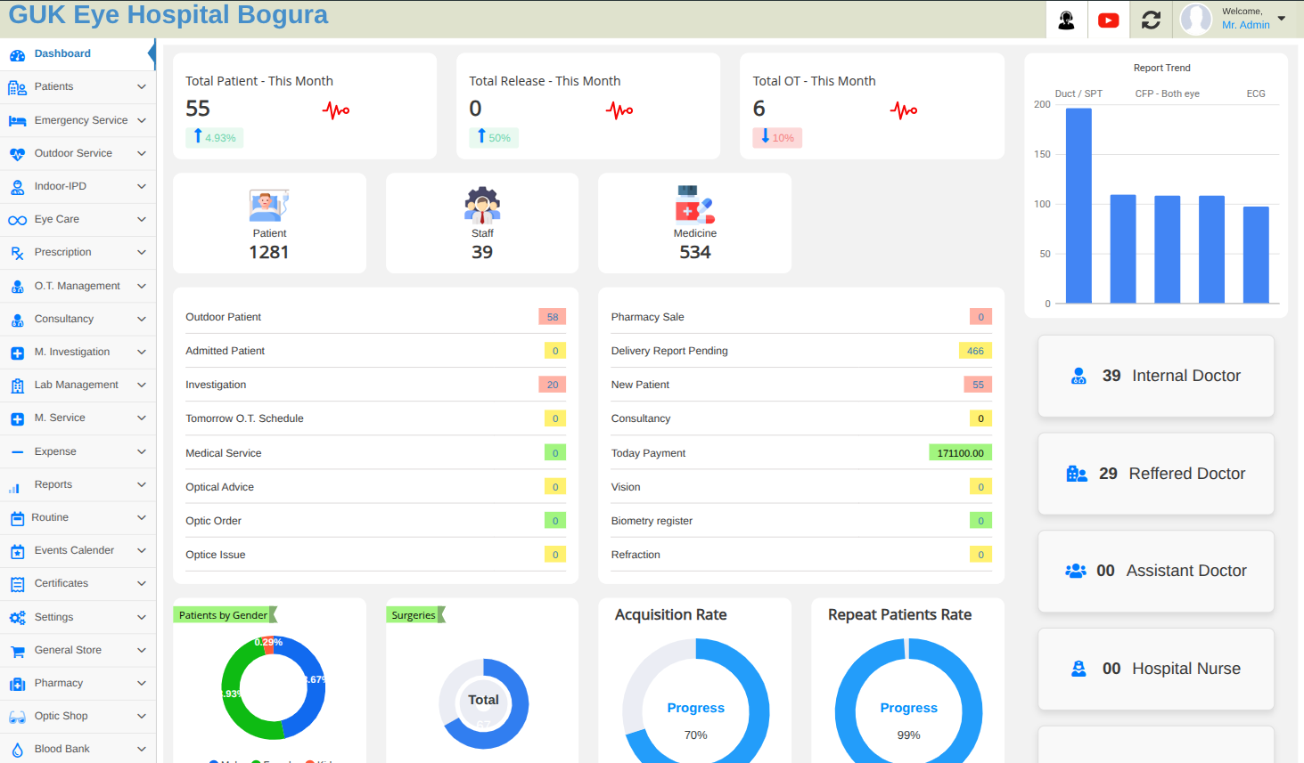Open the Internal Doctor card
This screenshot has width=1304, height=763.
click(1156, 376)
